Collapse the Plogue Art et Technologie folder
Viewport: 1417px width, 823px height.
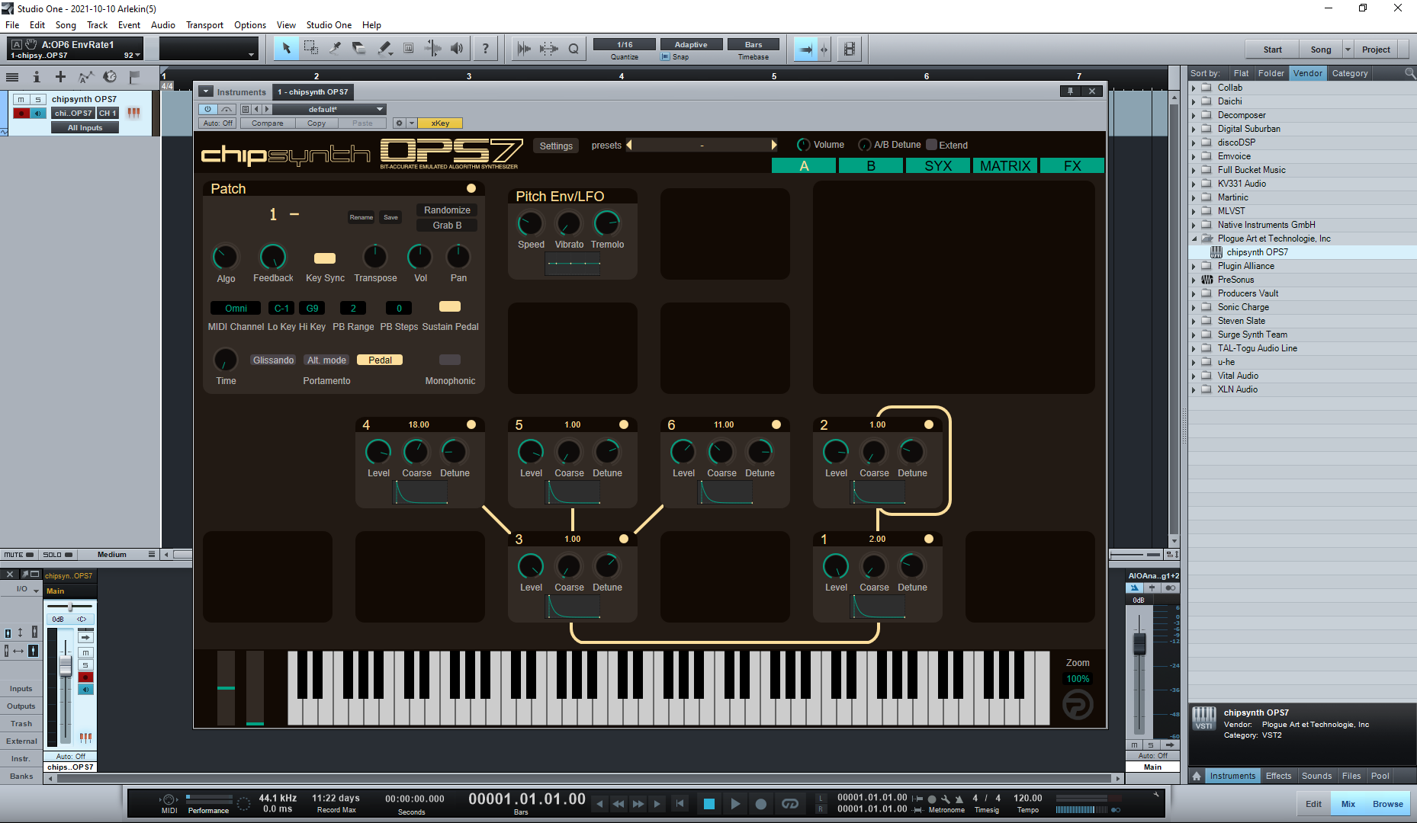pyautogui.click(x=1194, y=239)
